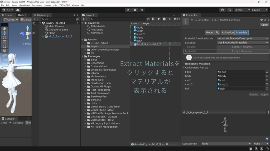Open the Undo History icon in top toolbar
270x151 pixels.
point(223,10)
